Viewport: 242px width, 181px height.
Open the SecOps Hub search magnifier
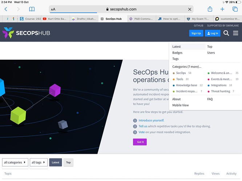[x=226, y=33]
